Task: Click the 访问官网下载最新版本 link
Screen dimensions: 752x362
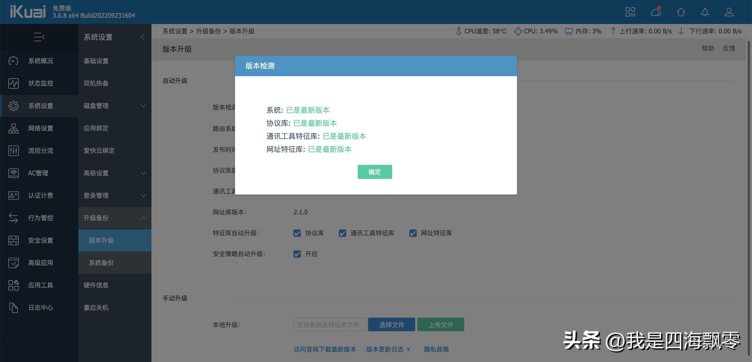Action: tap(325, 349)
